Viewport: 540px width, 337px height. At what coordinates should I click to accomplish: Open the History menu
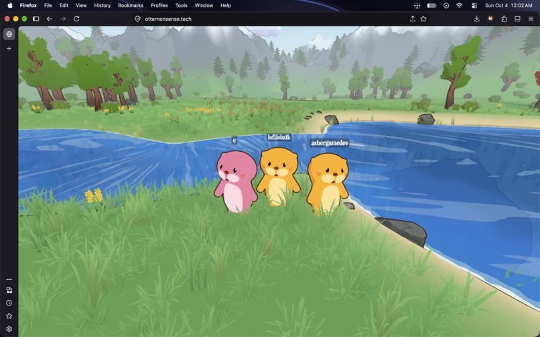coord(103,5)
